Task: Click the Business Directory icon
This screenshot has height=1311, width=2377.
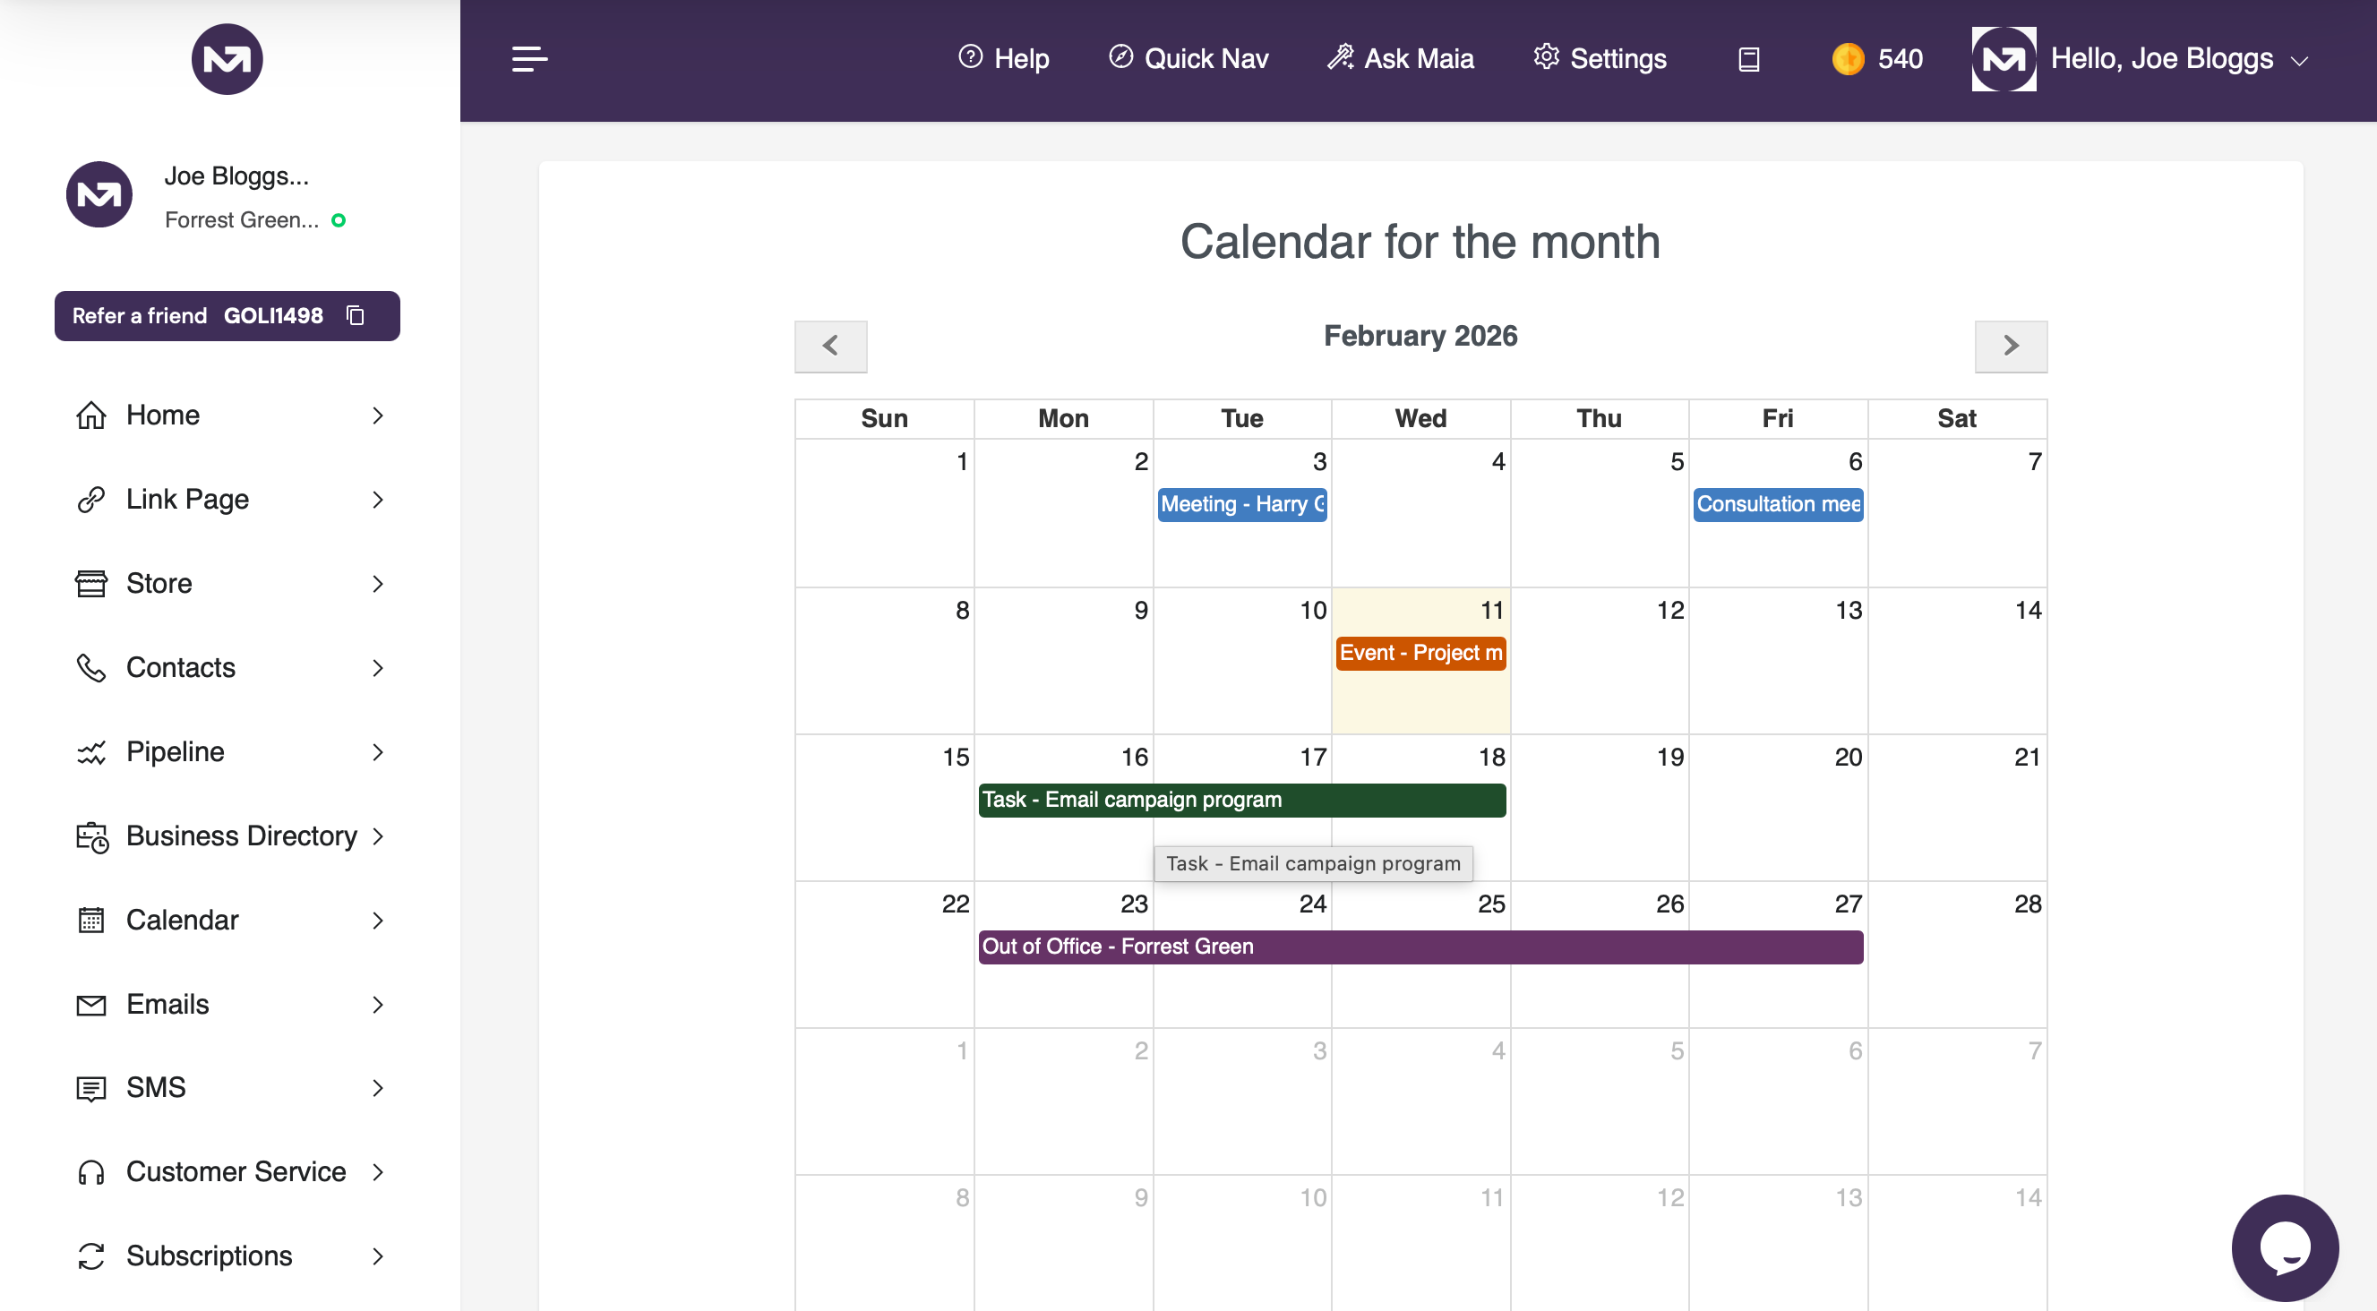Action: pos(92,836)
